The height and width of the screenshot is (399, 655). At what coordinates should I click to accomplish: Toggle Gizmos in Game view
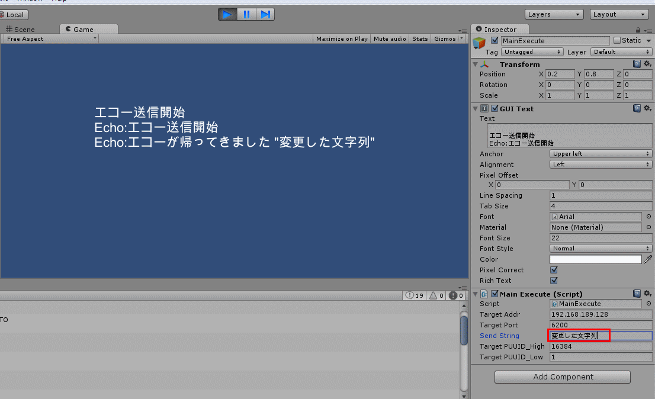pos(445,39)
